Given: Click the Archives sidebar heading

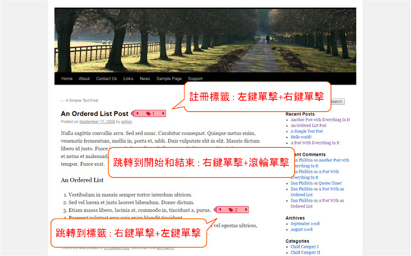Looking at the screenshot, I should click(x=295, y=218).
